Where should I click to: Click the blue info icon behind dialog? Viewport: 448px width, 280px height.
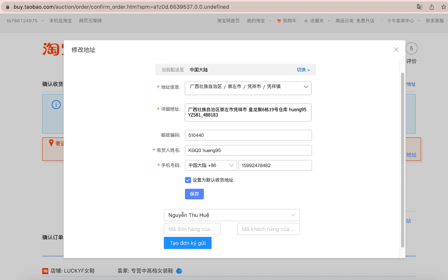point(56,105)
